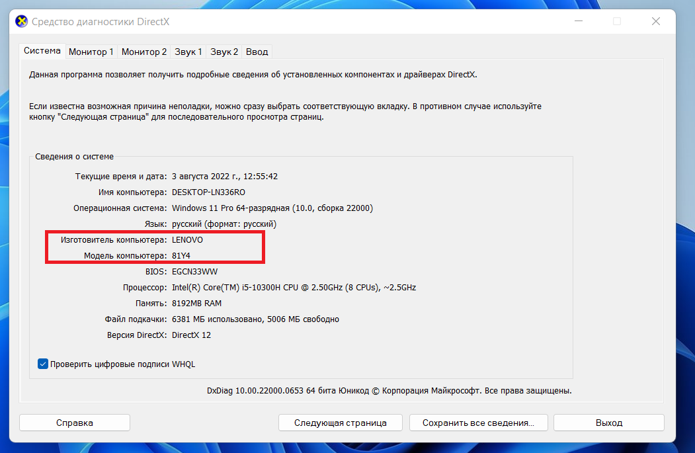
Task: Click the Изготовитель компьютера label
Action: 114,240
